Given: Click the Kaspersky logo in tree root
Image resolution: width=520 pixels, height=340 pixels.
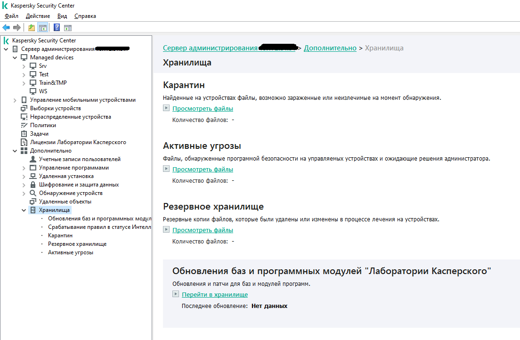Looking at the screenshot, I should [x=6, y=40].
